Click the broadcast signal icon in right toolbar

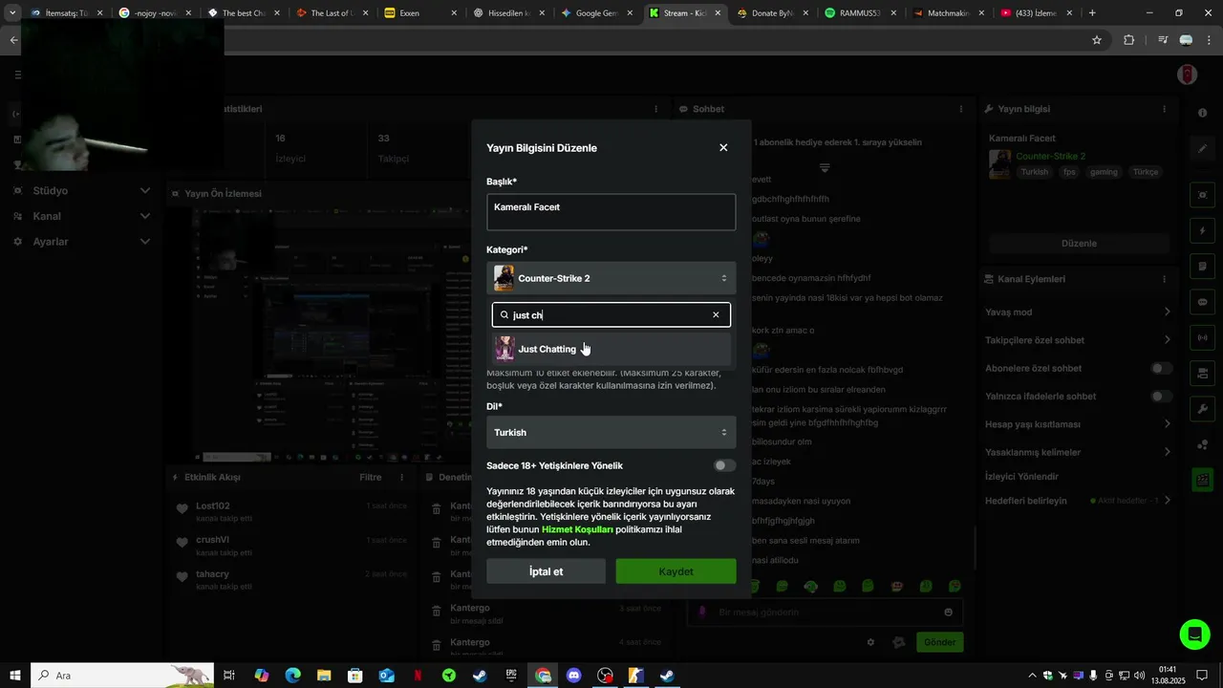click(x=1202, y=337)
